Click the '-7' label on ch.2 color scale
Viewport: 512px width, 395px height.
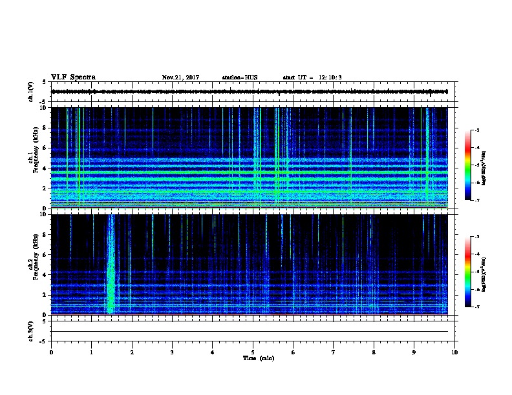(476, 307)
